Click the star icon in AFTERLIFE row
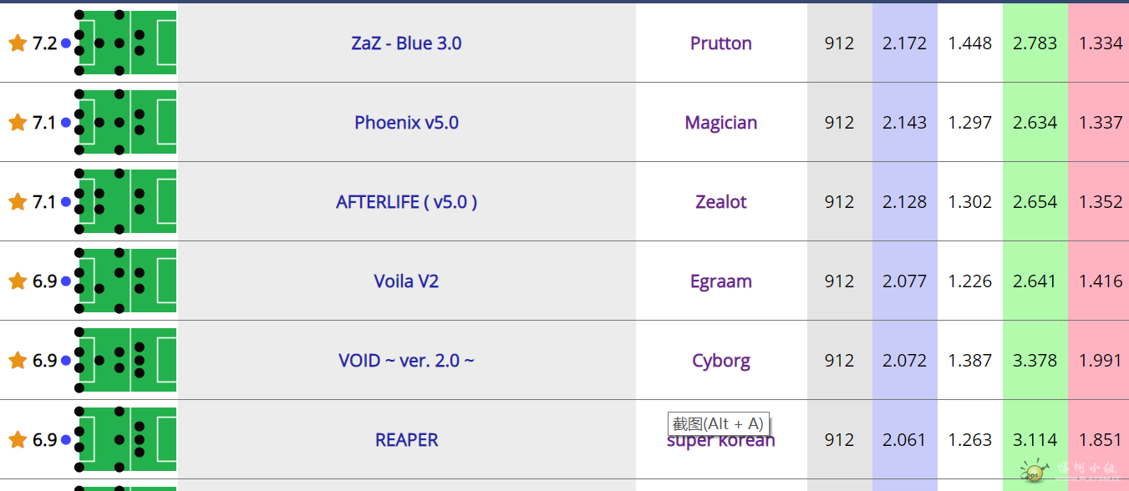 18,201
